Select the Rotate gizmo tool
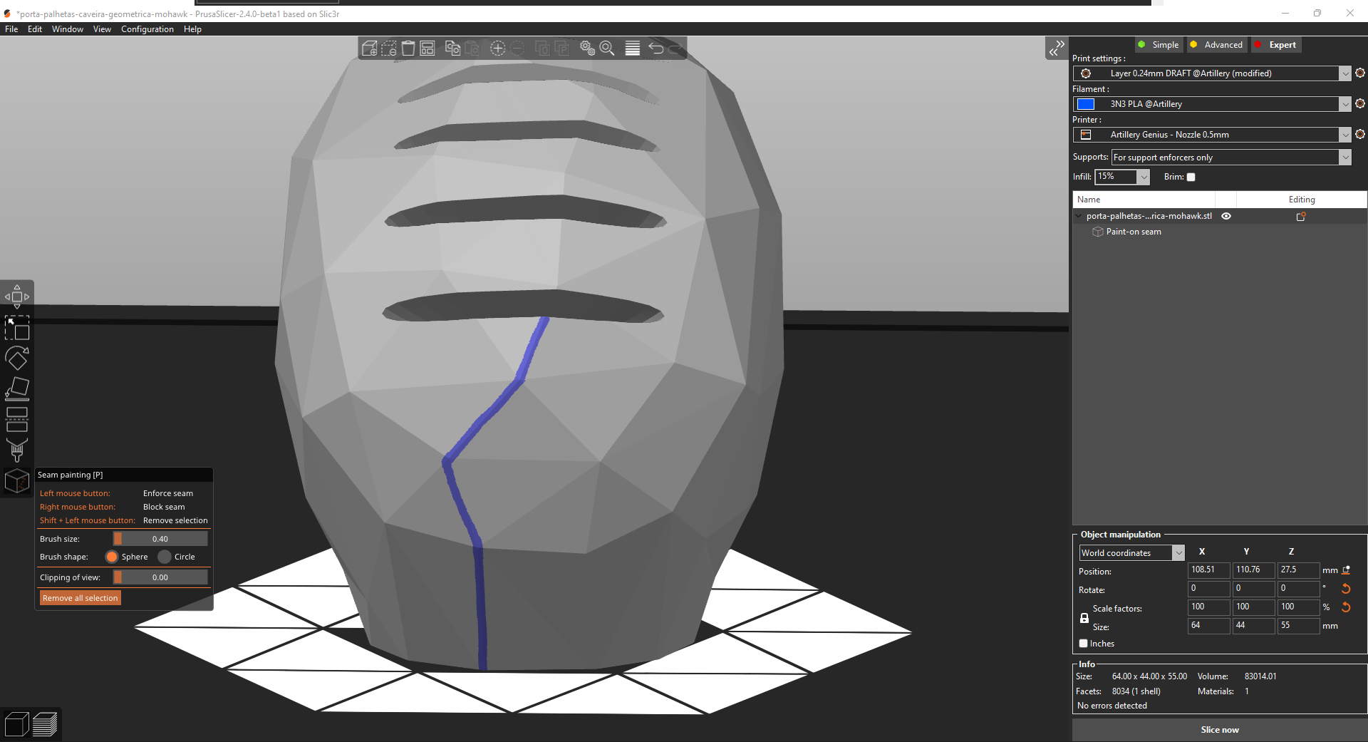Viewport: 1368px width, 742px height. click(x=17, y=358)
